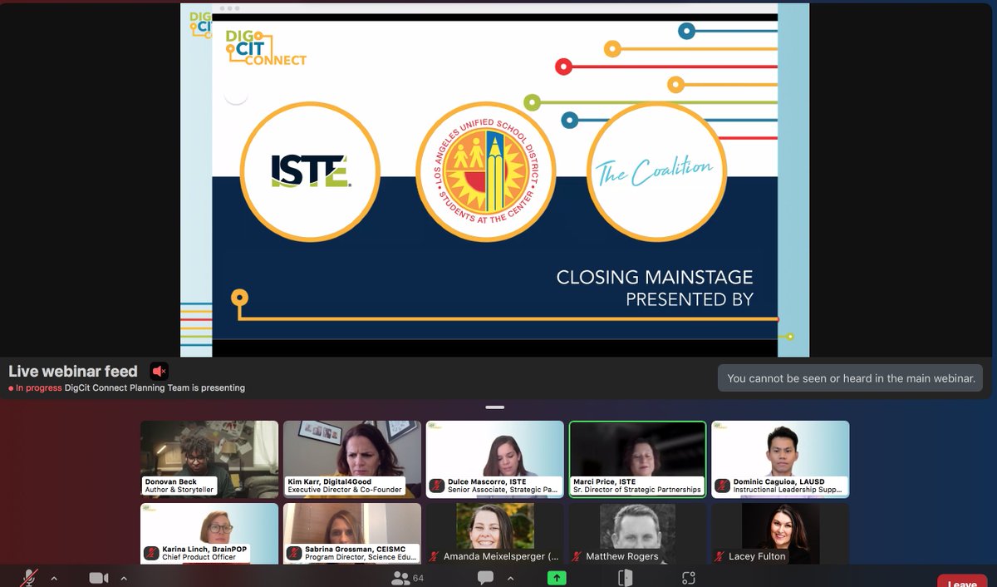
Task: Click muted mic icon beside Matthew Rogers
Action: click(577, 556)
